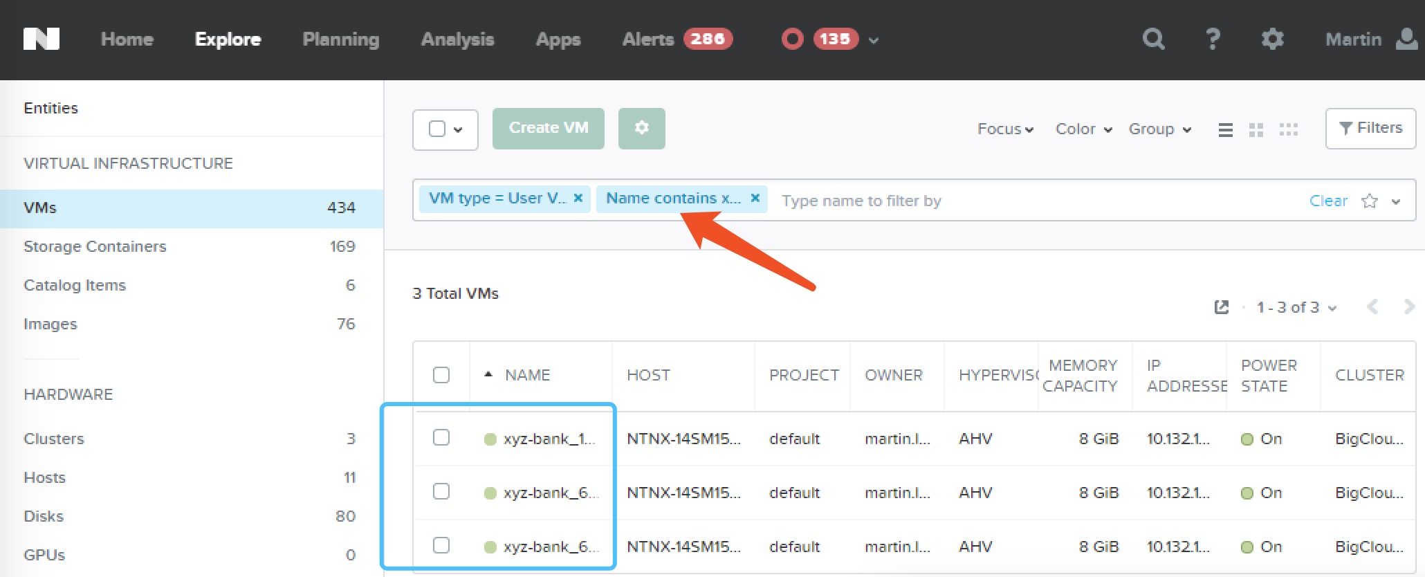Screen dimensions: 1425x577
Task: Select Hosts in the sidebar
Action: pyautogui.click(x=192, y=477)
